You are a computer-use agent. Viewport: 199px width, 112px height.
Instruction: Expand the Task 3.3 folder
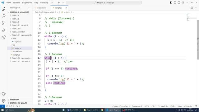(x=20, y=22)
